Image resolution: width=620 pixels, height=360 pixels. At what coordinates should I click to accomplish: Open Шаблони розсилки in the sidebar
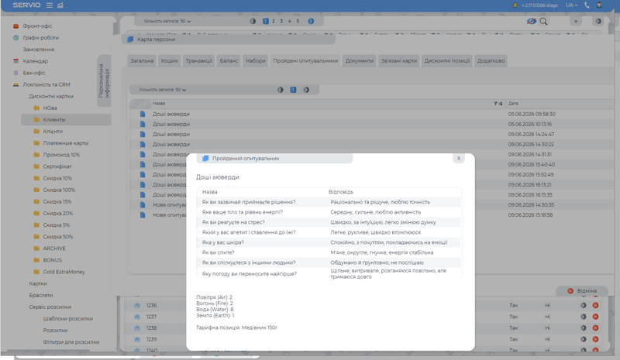point(67,318)
